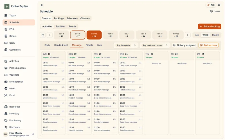Open the Guide book icon
Screen dimensions: 225x140
pos(211,11)
